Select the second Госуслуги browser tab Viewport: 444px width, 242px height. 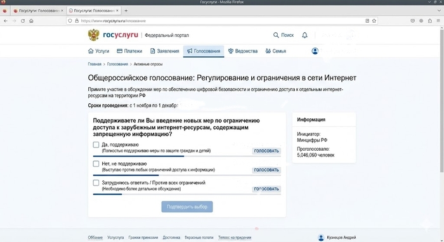coord(93,11)
